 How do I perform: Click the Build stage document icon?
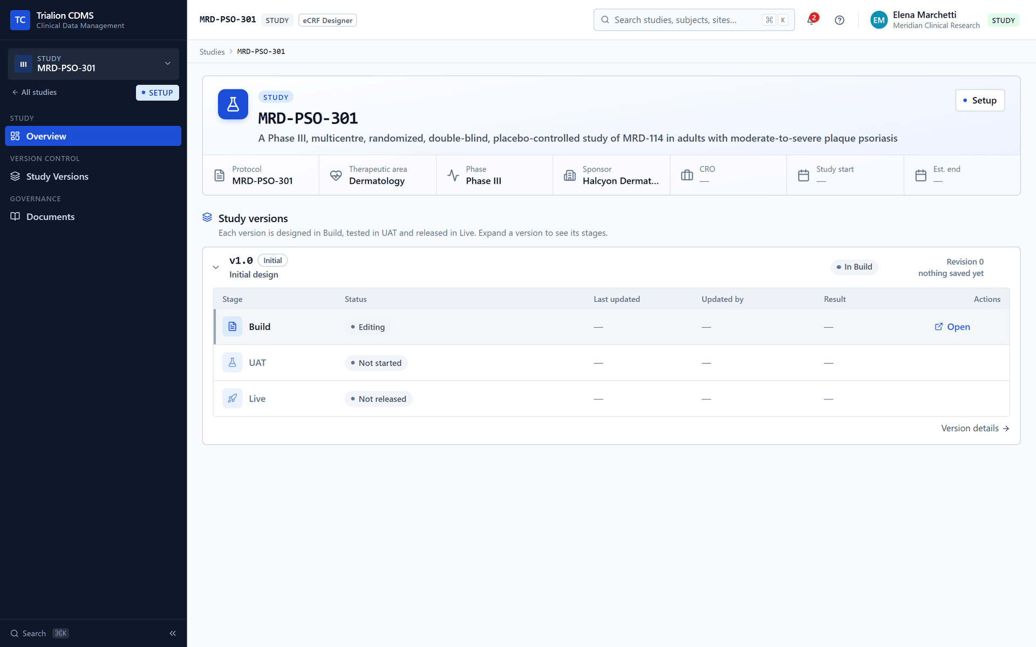coord(233,327)
